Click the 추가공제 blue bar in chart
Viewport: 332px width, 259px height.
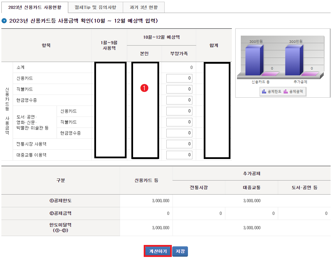294,61
